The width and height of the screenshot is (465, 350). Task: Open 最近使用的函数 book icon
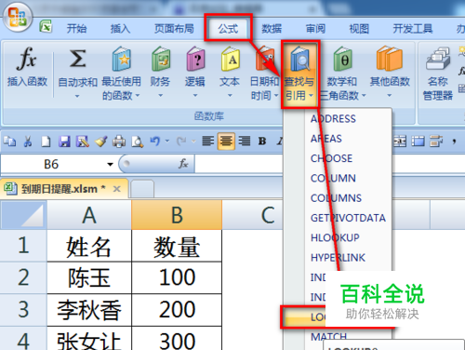click(122, 59)
